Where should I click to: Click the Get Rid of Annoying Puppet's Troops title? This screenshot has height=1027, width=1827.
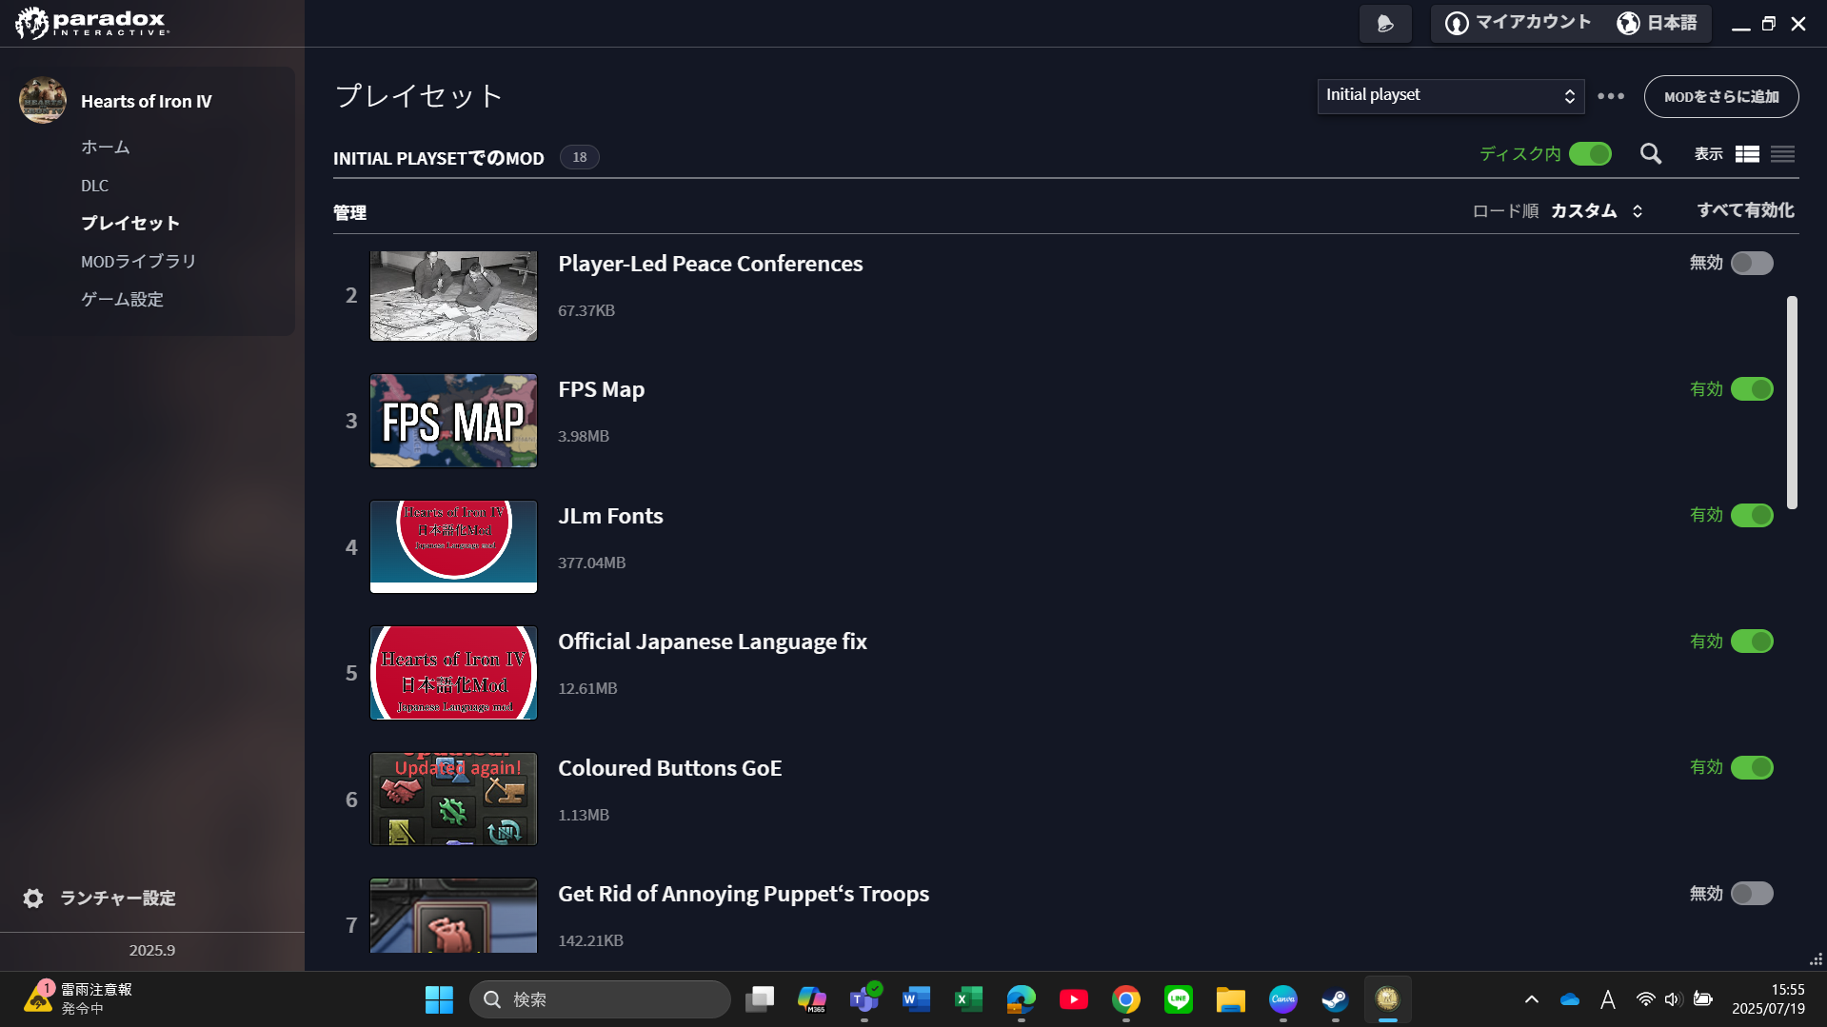pos(744,894)
